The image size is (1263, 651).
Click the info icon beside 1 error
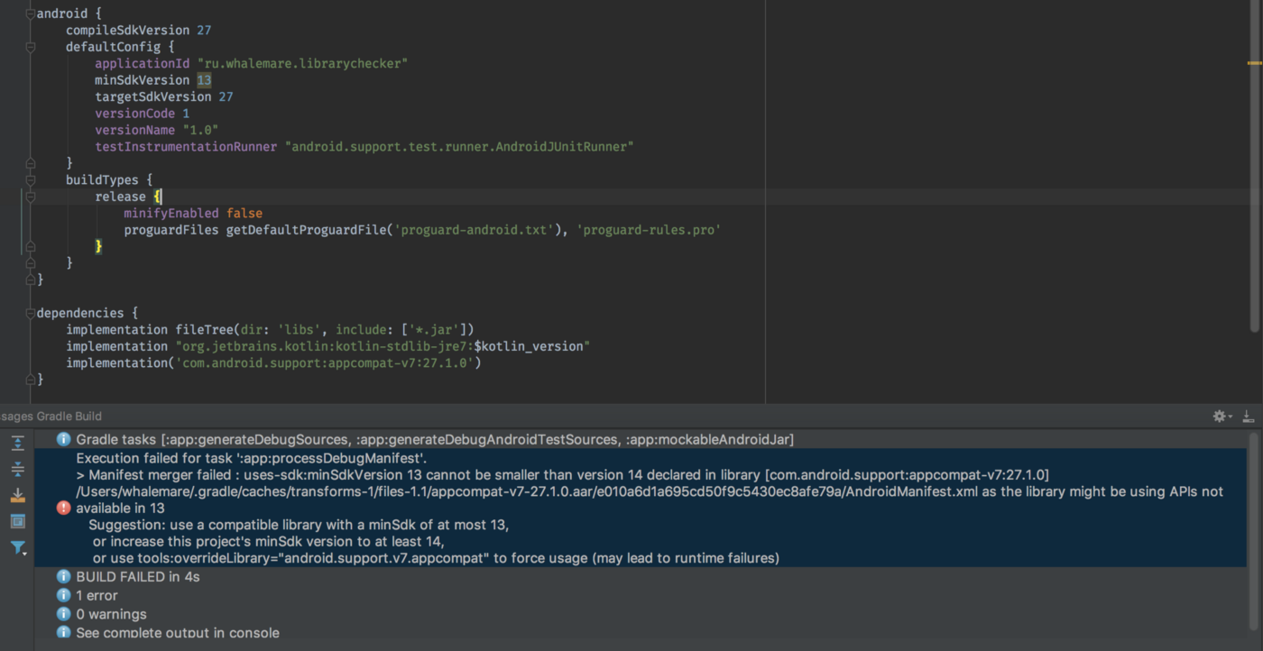tap(63, 595)
